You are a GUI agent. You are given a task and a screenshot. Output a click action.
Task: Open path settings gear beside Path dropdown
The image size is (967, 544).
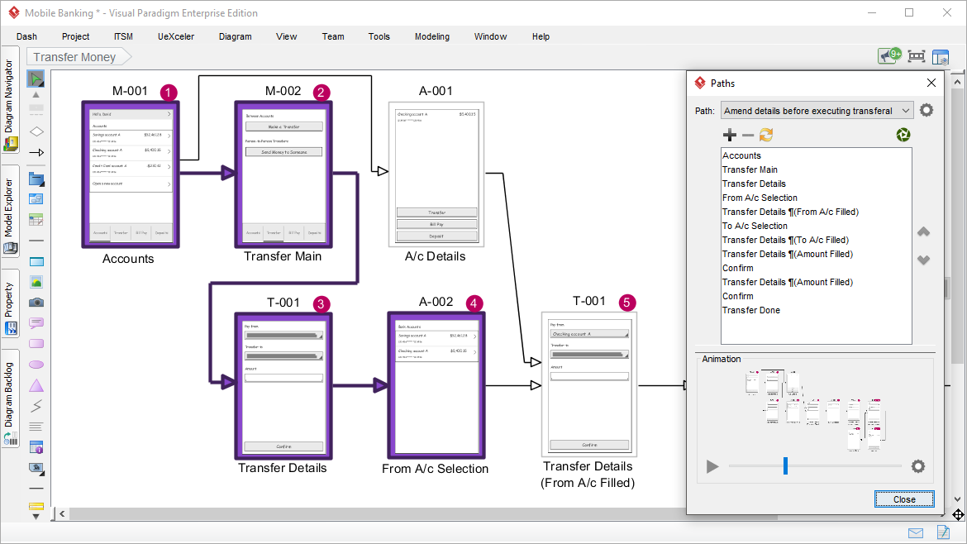(927, 111)
